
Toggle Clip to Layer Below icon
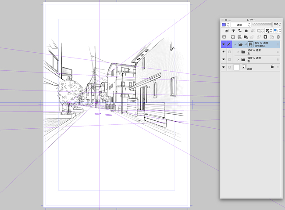point(227,31)
